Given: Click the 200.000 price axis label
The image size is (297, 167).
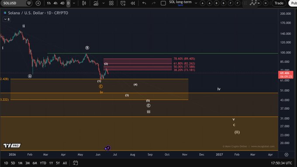Looking at the screenshot, I should coord(286,14).
